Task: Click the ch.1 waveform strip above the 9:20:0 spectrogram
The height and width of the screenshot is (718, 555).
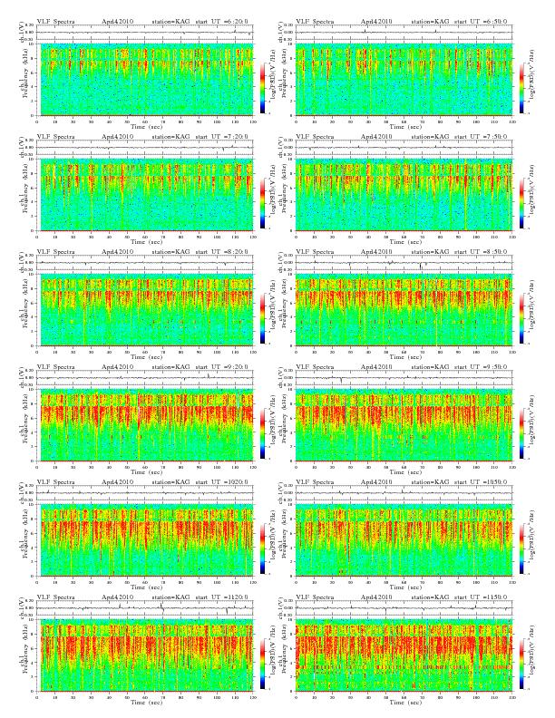Action: [145, 378]
